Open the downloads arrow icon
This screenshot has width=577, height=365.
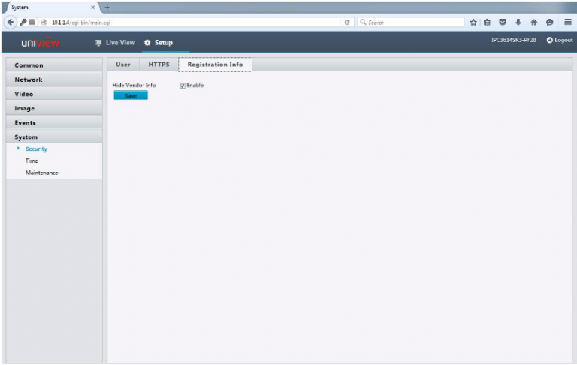click(518, 22)
